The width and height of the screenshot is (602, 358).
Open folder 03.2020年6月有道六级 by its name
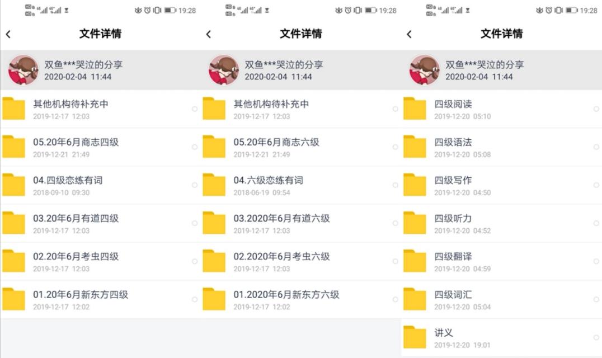(x=281, y=218)
